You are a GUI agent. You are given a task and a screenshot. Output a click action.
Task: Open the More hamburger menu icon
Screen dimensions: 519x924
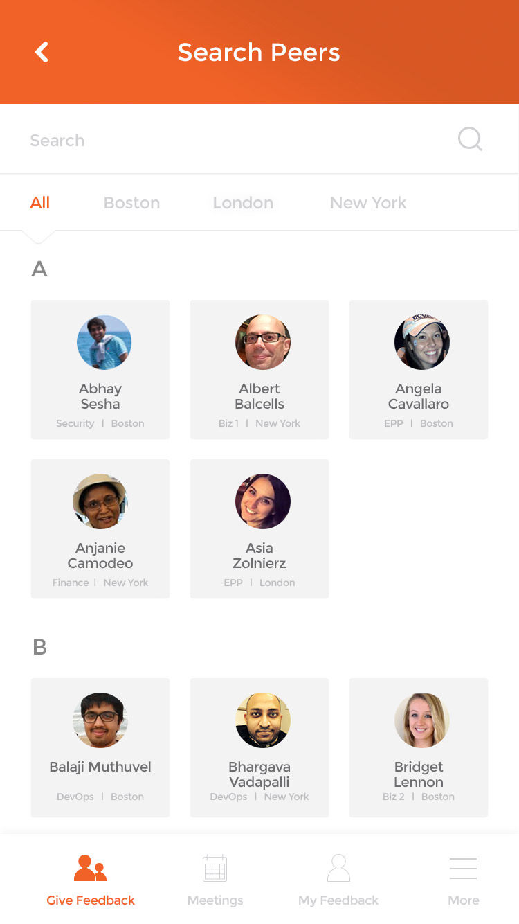click(463, 869)
